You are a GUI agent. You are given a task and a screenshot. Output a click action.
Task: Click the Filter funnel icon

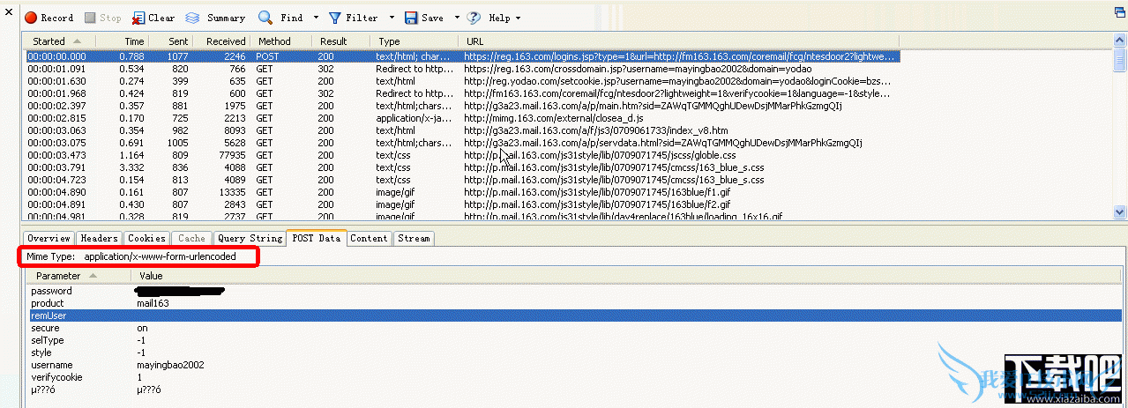point(335,18)
